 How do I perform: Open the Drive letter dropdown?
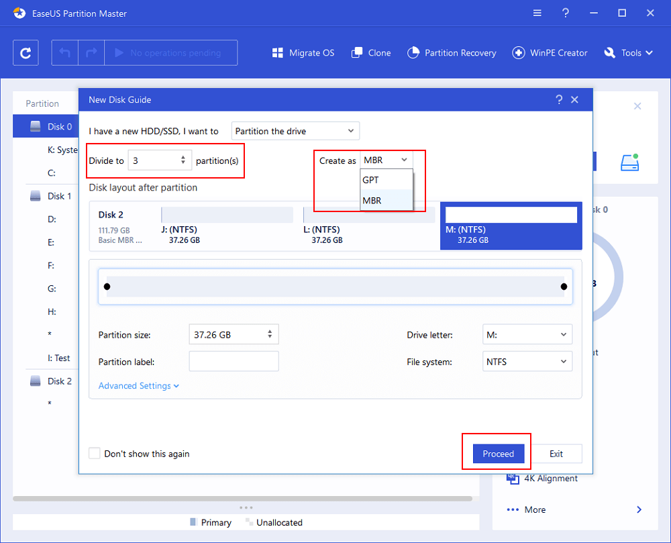click(527, 334)
